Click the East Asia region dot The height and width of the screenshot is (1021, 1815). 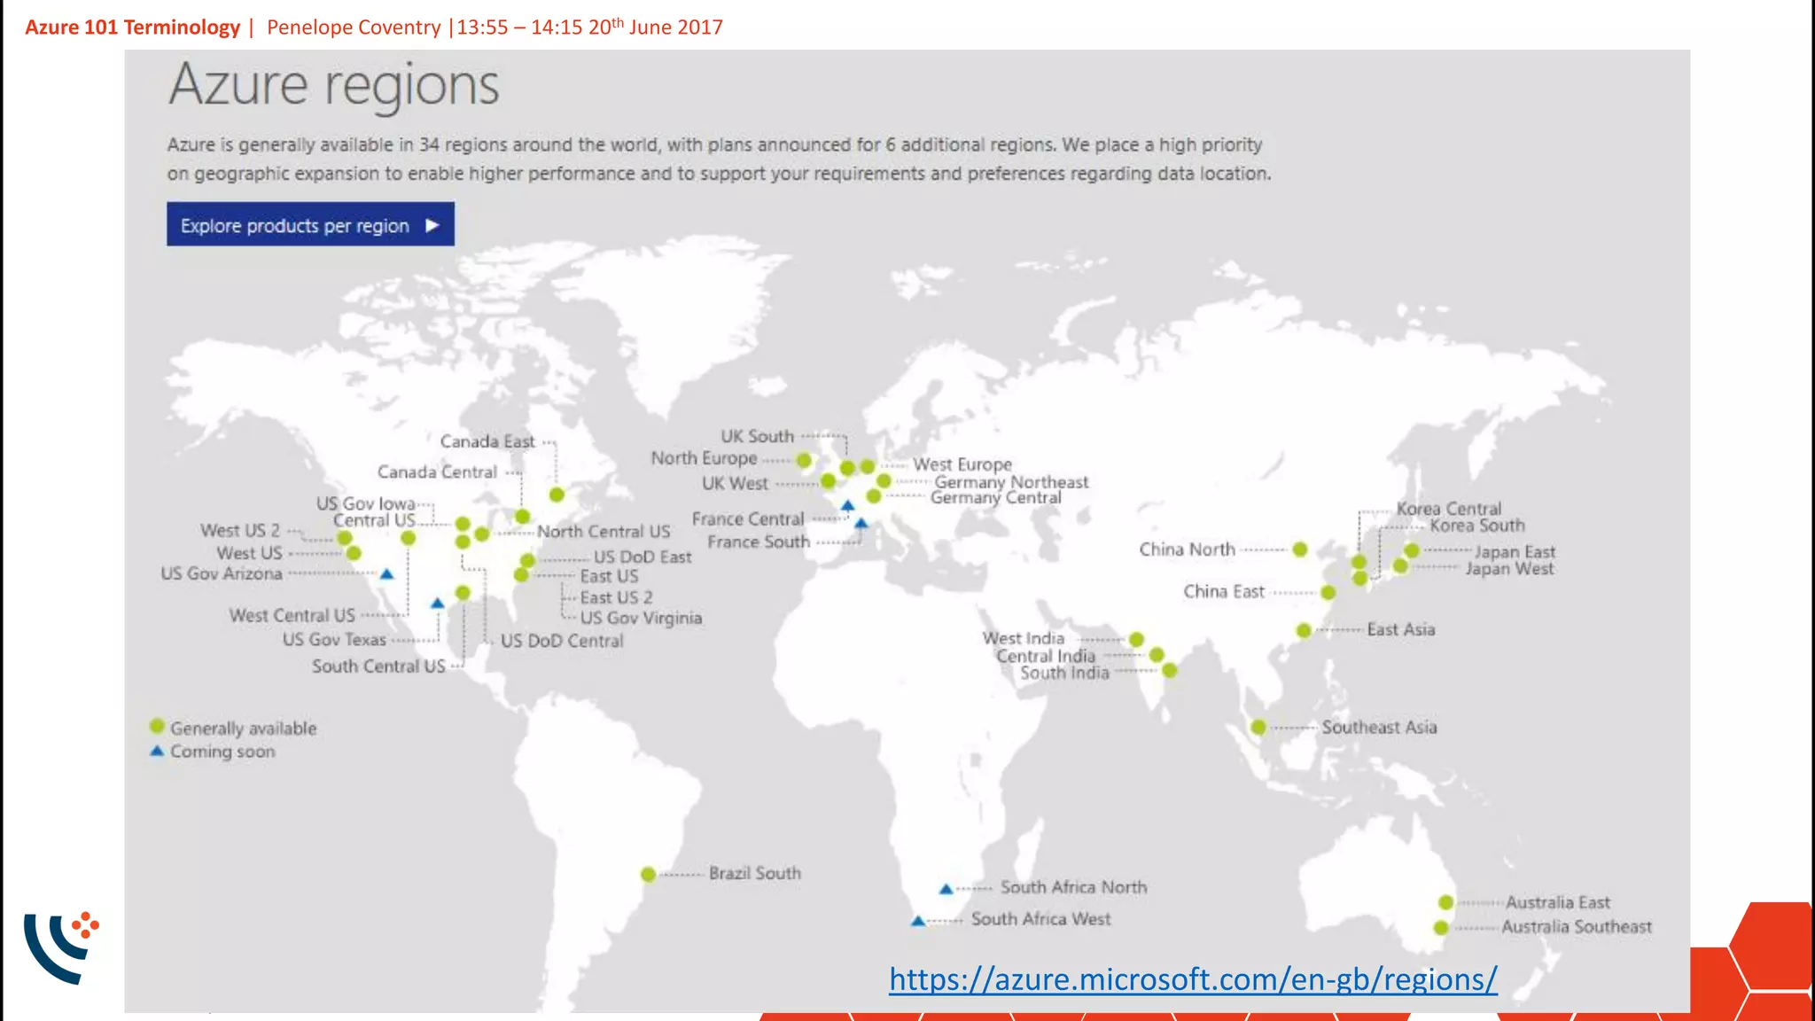click(1304, 630)
